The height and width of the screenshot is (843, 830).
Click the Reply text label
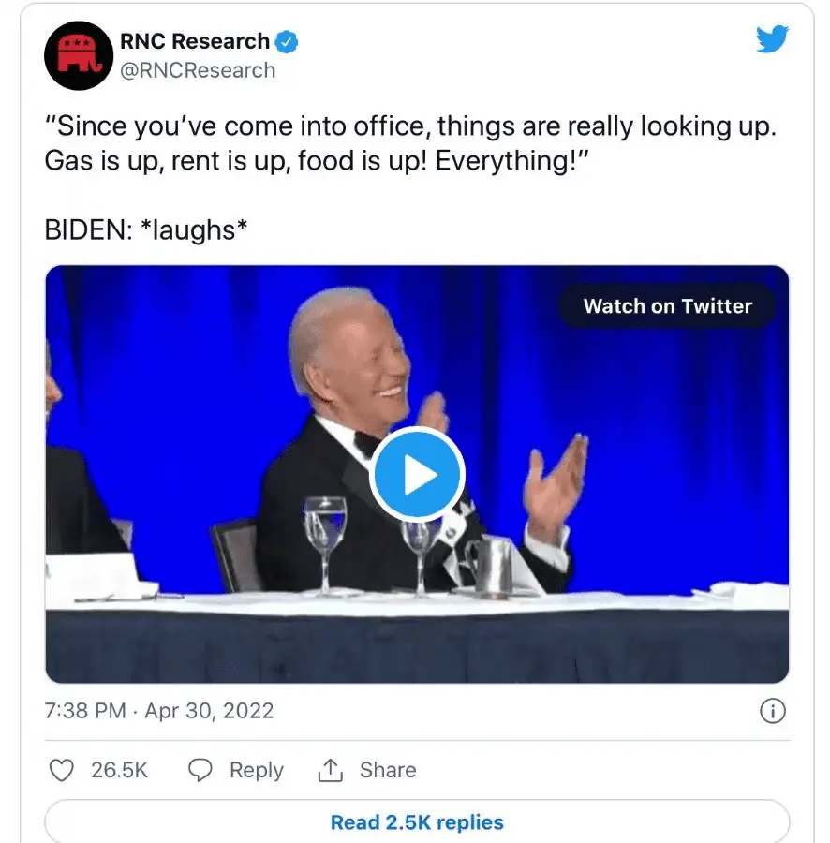click(256, 770)
